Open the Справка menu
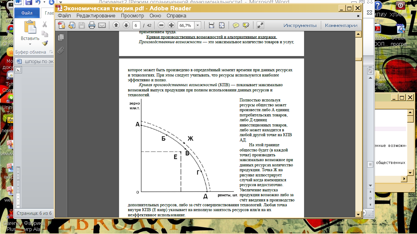Viewport: 417px width, 234px height. [176, 16]
